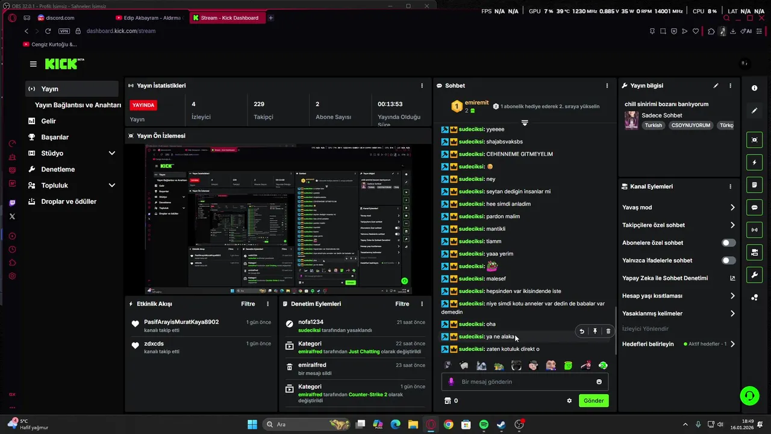Open Windows Start menu on taskbar
771x434 pixels.
pyautogui.click(x=252, y=424)
